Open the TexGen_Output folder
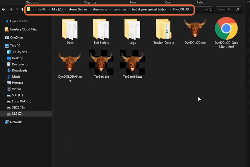Image resolution: width=250 pixels, height=167 pixels. pos(164,31)
